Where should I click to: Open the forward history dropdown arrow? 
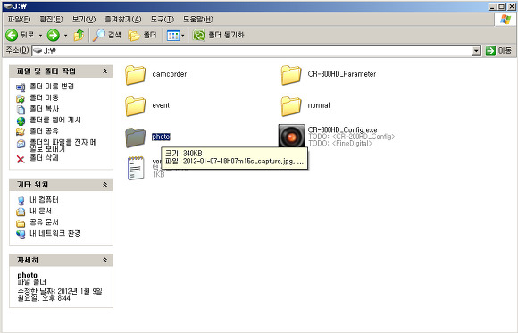coord(65,35)
